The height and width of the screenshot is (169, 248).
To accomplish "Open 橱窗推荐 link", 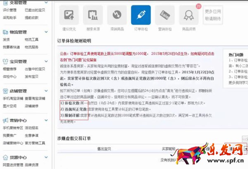I will click(x=10, y=69).
